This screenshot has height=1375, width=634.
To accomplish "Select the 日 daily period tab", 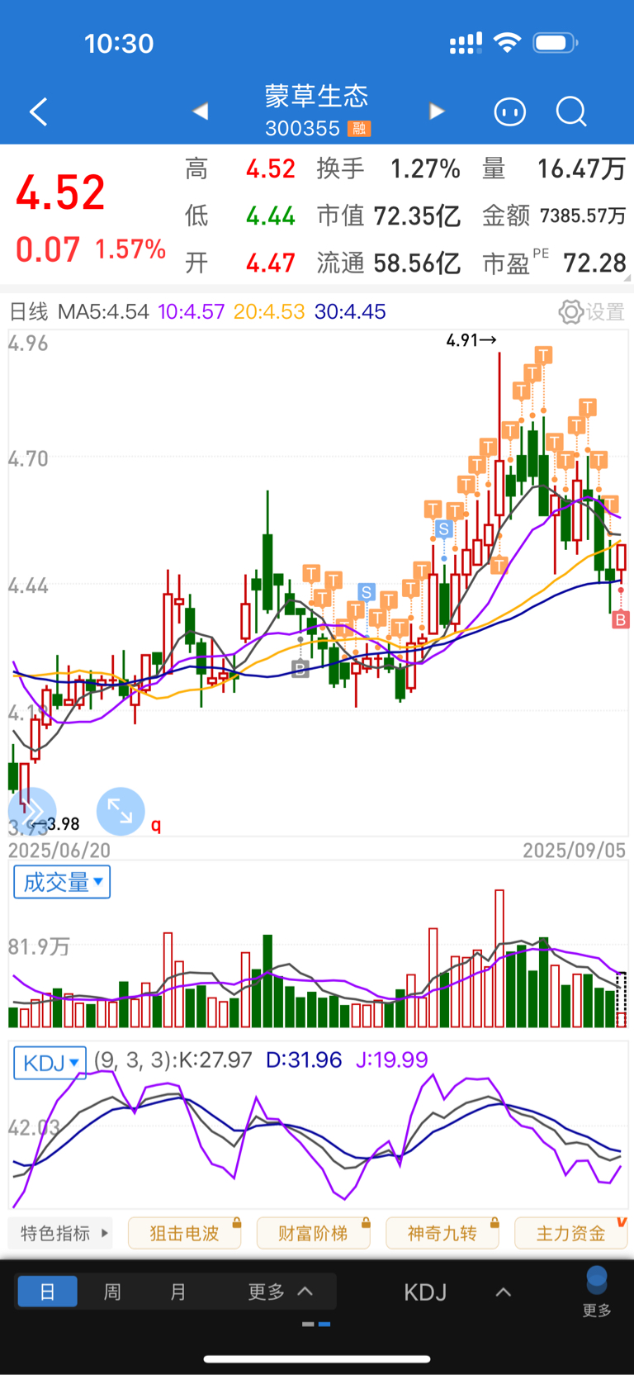I will pyautogui.click(x=48, y=1292).
